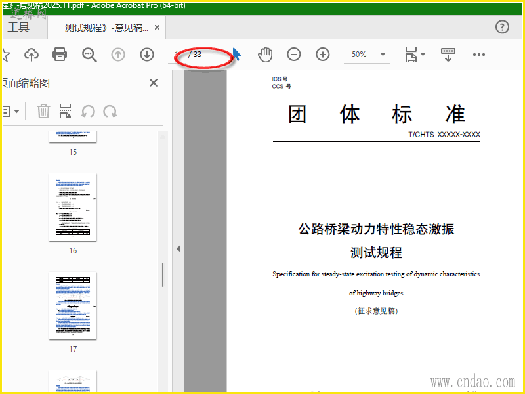This screenshot has width=525, height=394.
Task: Click the ICS 号 text
Action: (280, 79)
